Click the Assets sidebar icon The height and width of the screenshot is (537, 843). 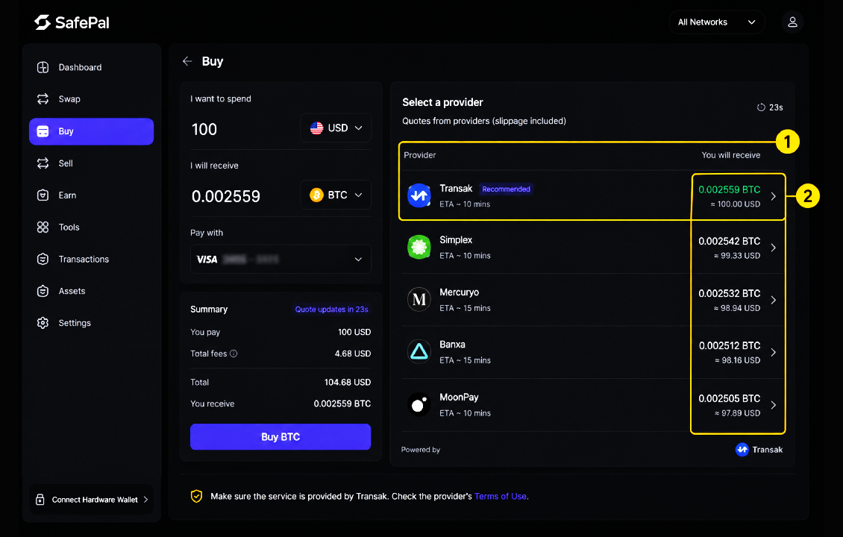pos(43,291)
